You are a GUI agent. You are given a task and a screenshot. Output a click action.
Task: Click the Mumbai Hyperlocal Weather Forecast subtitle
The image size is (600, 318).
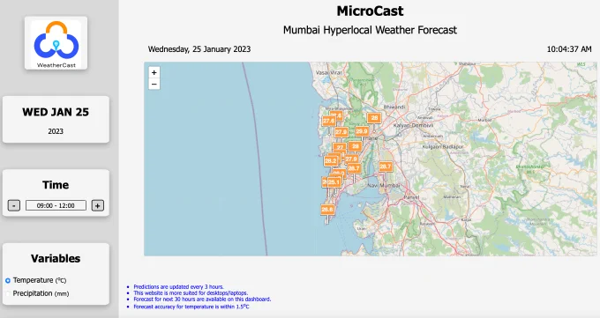pos(370,30)
